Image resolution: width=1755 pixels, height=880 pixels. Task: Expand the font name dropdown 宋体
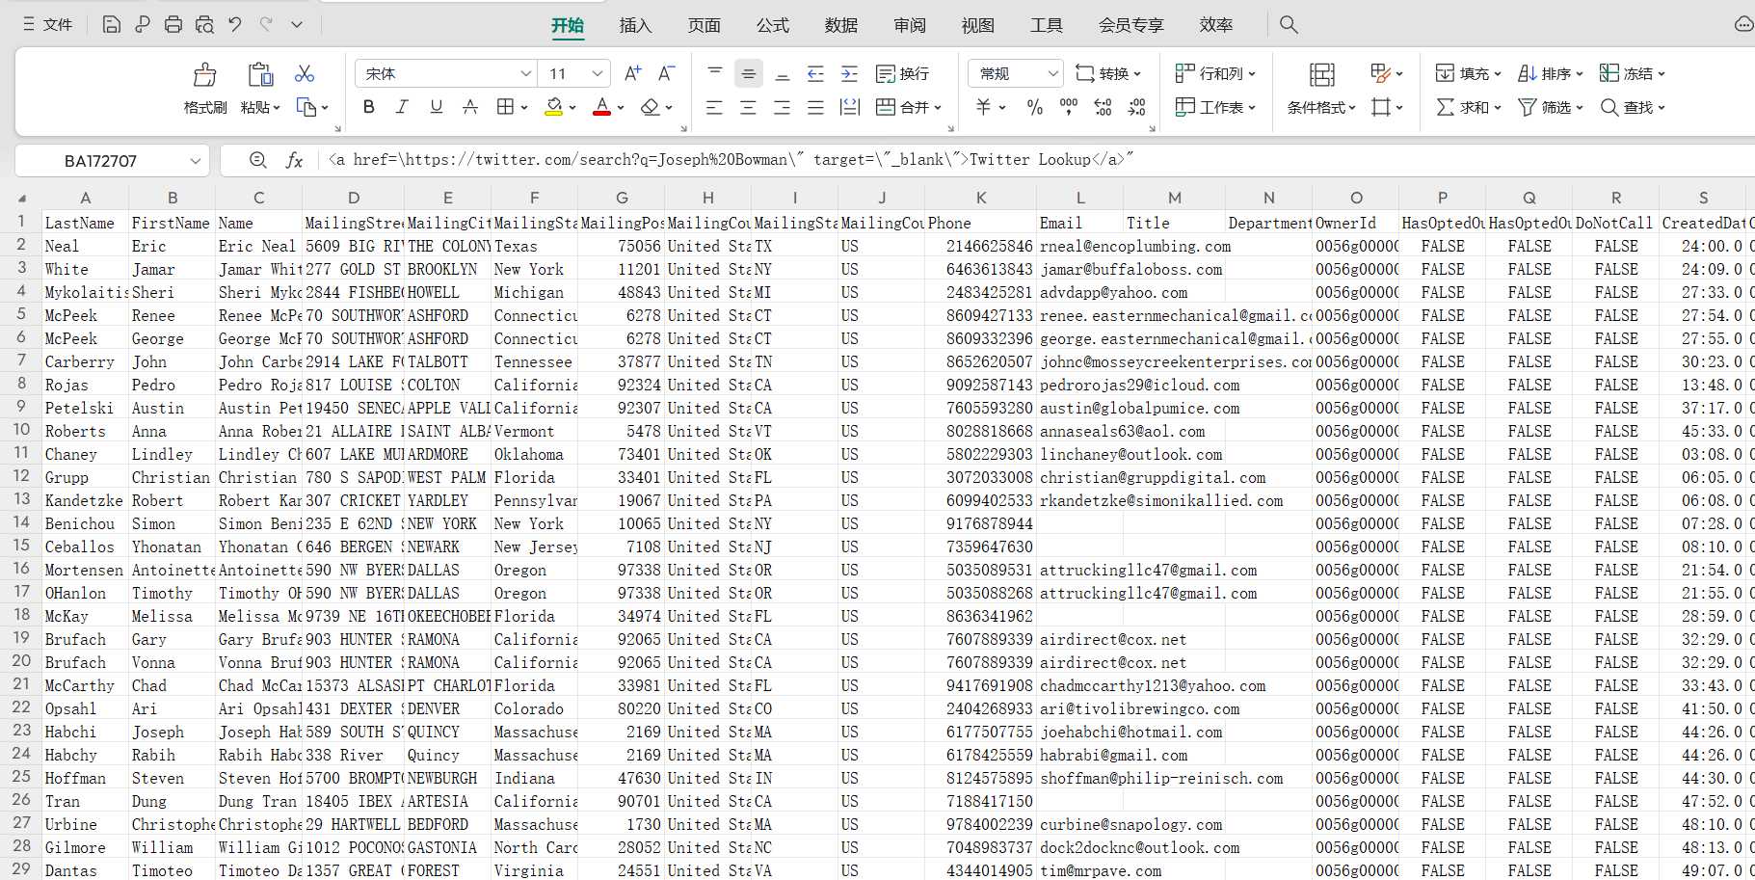coord(526,73)
